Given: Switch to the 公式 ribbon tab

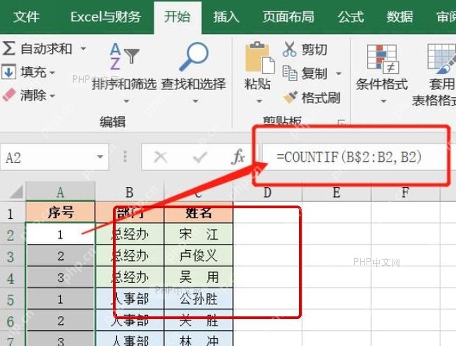Looking at the screenshot, I should 351,17.
